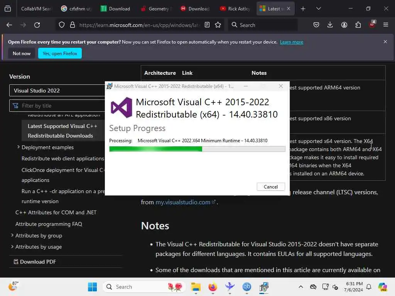
Task: Open the Copilot preview taskbar icon
Action: tap(383, 287)
